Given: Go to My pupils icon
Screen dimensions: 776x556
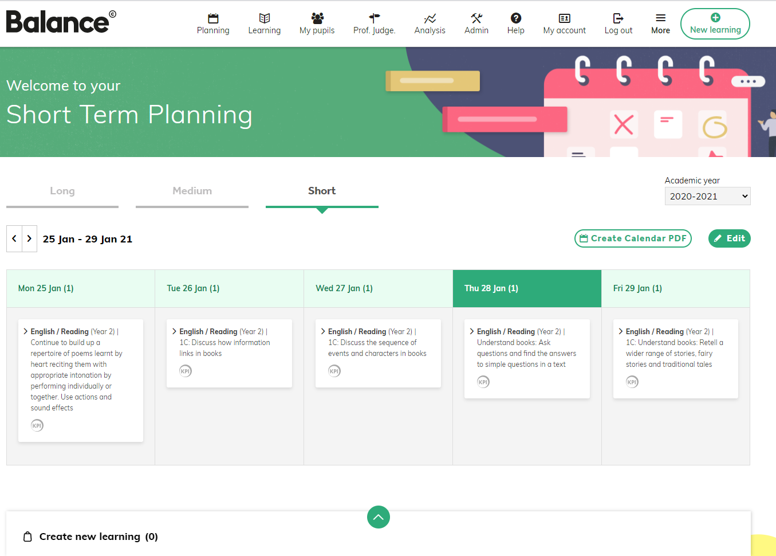Looking at the screenshot, I should (x=317, y=18).
